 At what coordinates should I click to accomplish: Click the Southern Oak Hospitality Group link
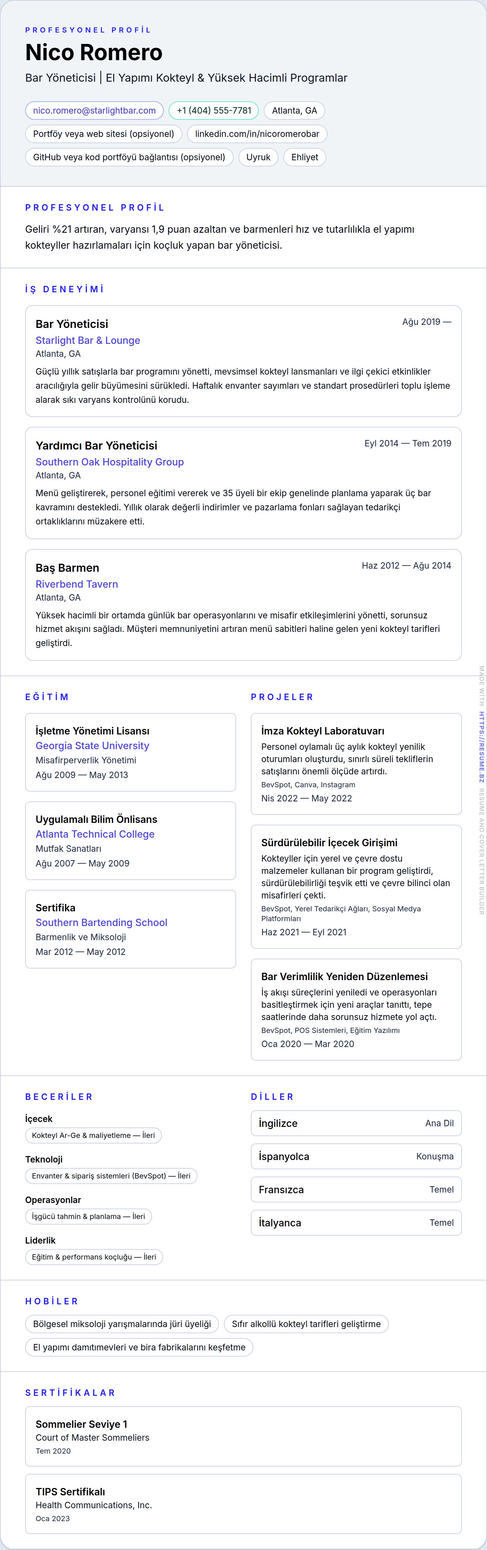tap(109, 462)
